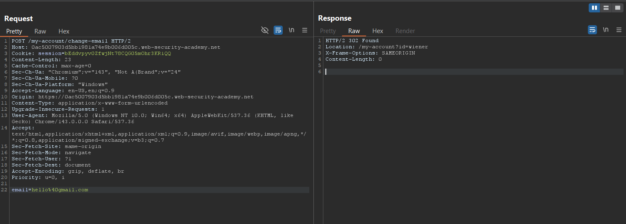Click Location: /my-account?id=wiener header
This screenshot has width=626, height=224.
tap(376, 47)
